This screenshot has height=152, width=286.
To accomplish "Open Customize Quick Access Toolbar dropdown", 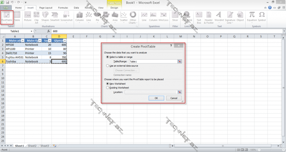I will pos(25,2).
